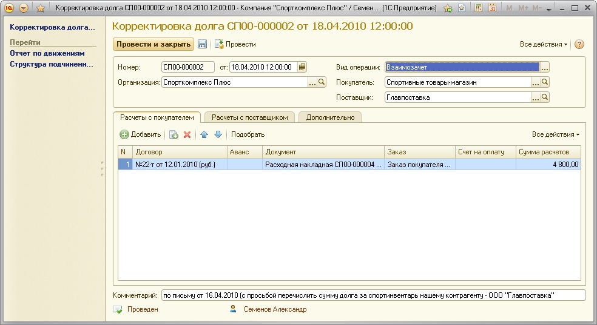Click the Сумма расчетов column header

tap(548, 152)
